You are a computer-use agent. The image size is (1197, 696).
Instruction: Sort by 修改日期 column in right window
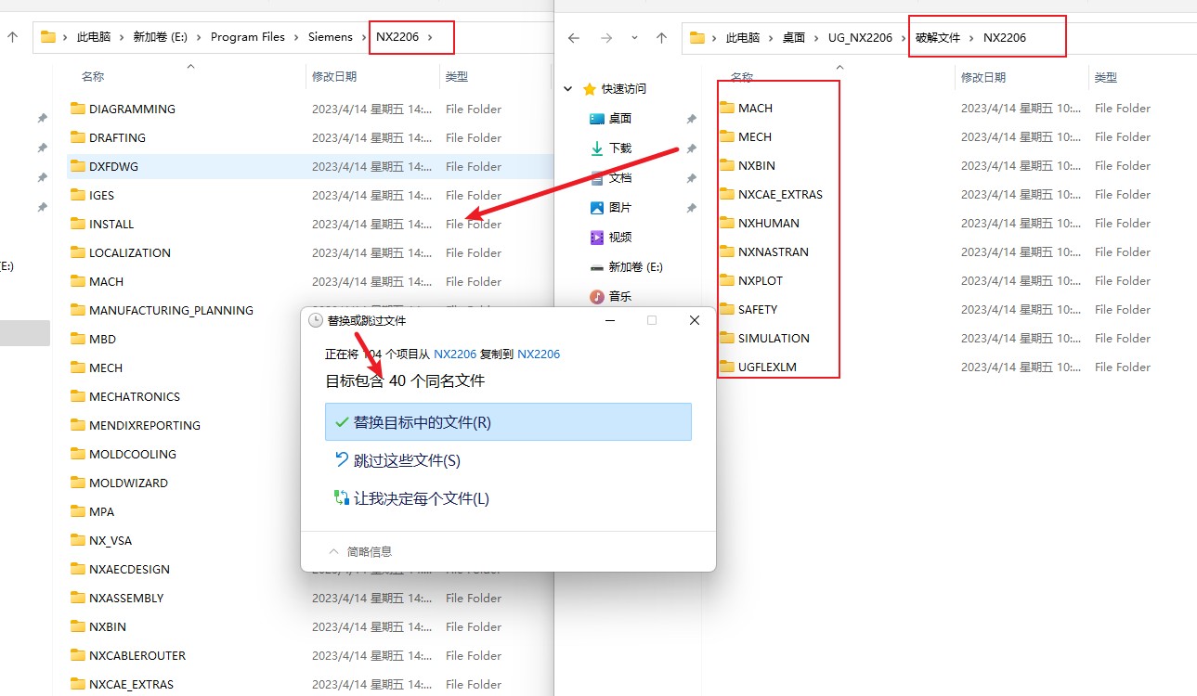click(x=983, y=77)
